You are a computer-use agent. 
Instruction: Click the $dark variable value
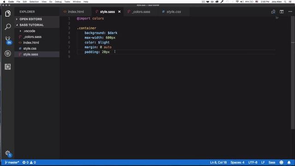pos(112,33)
